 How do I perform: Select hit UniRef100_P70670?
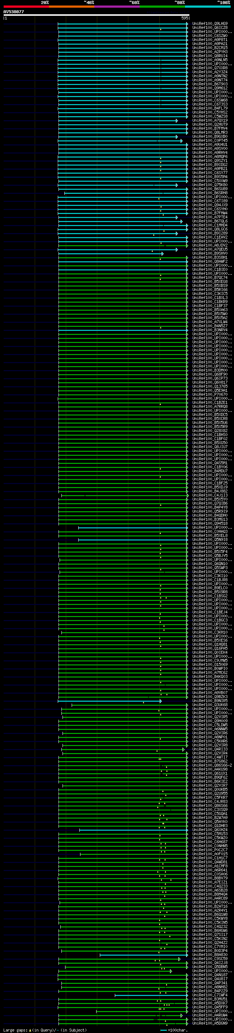[x=210, y=395]
